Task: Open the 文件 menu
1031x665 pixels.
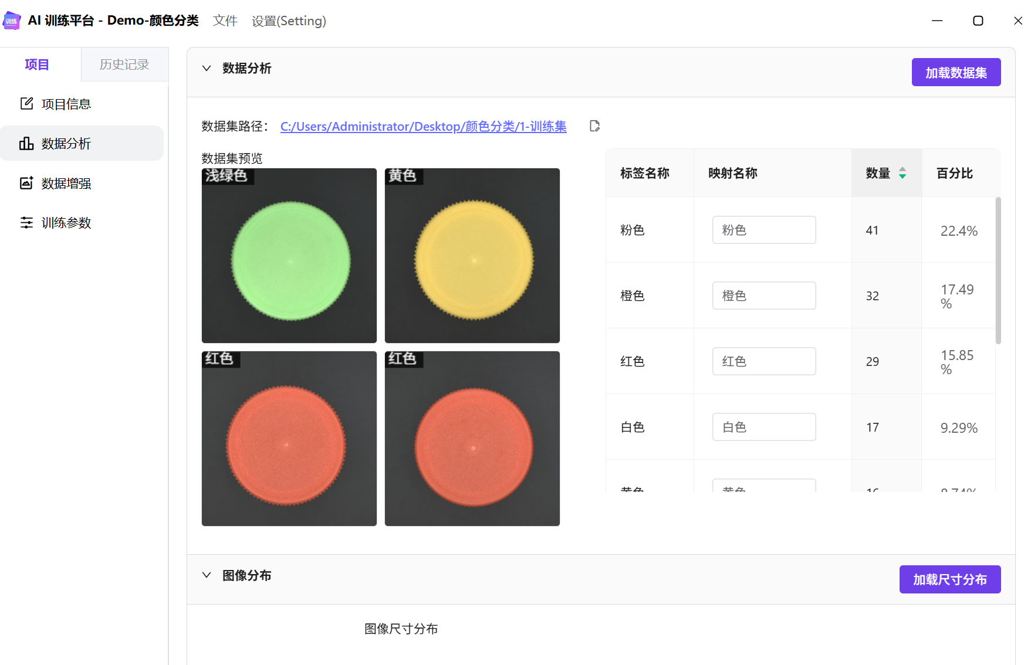Action: point(225,21)
